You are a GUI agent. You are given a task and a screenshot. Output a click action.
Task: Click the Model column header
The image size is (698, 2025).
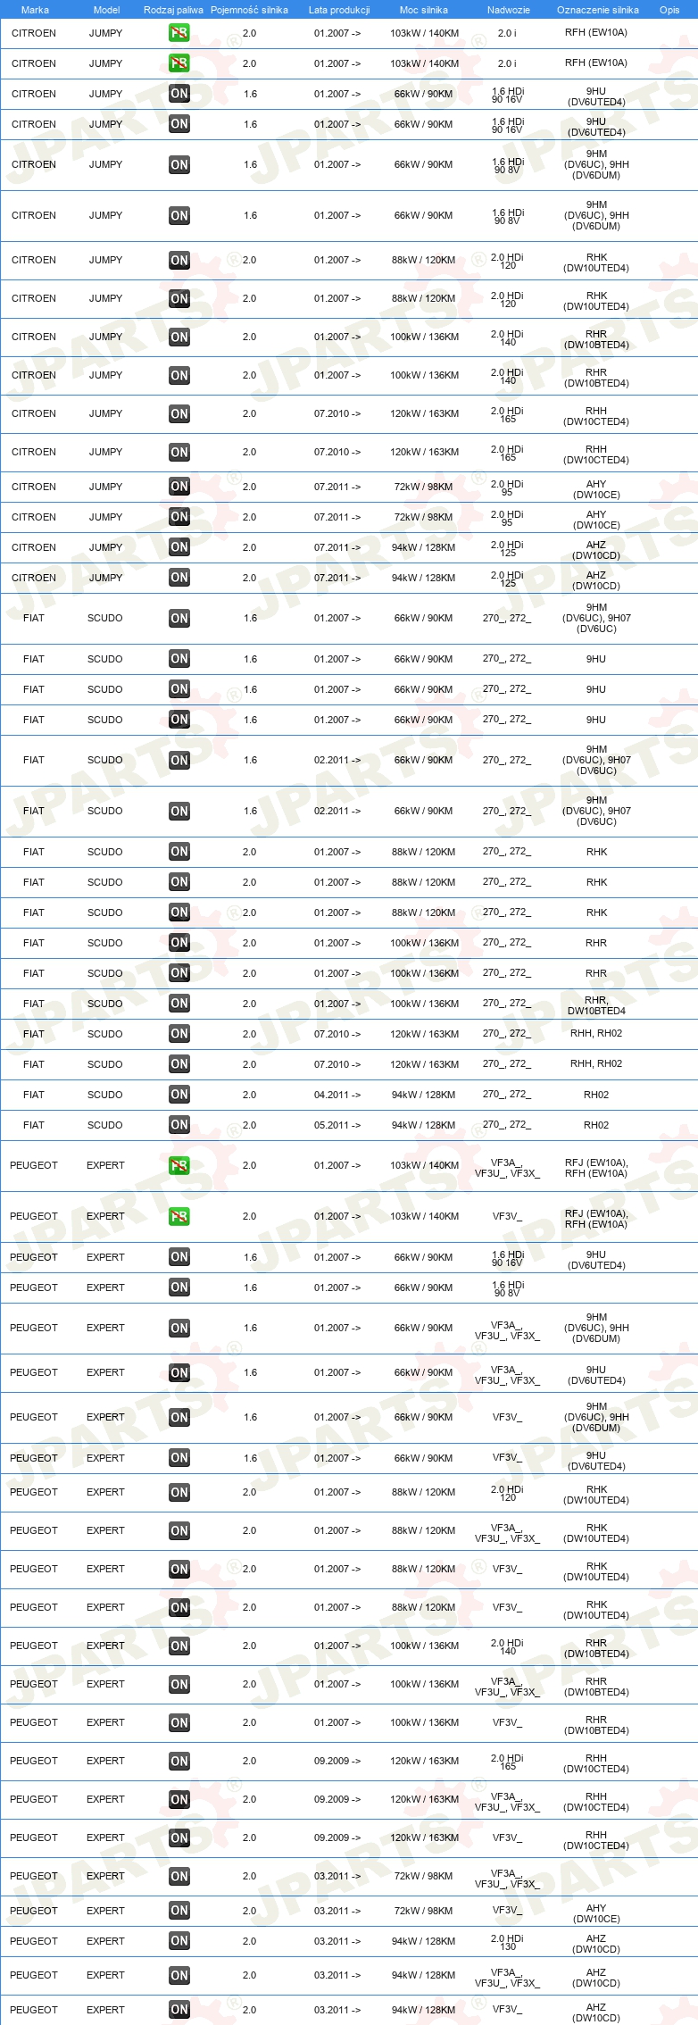tap(106, 10)
